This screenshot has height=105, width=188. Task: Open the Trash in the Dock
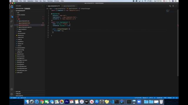161,102
